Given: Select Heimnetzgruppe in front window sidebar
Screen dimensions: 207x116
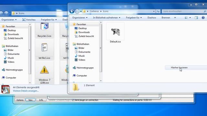Looking at the screenshot, I should [83, 68].
